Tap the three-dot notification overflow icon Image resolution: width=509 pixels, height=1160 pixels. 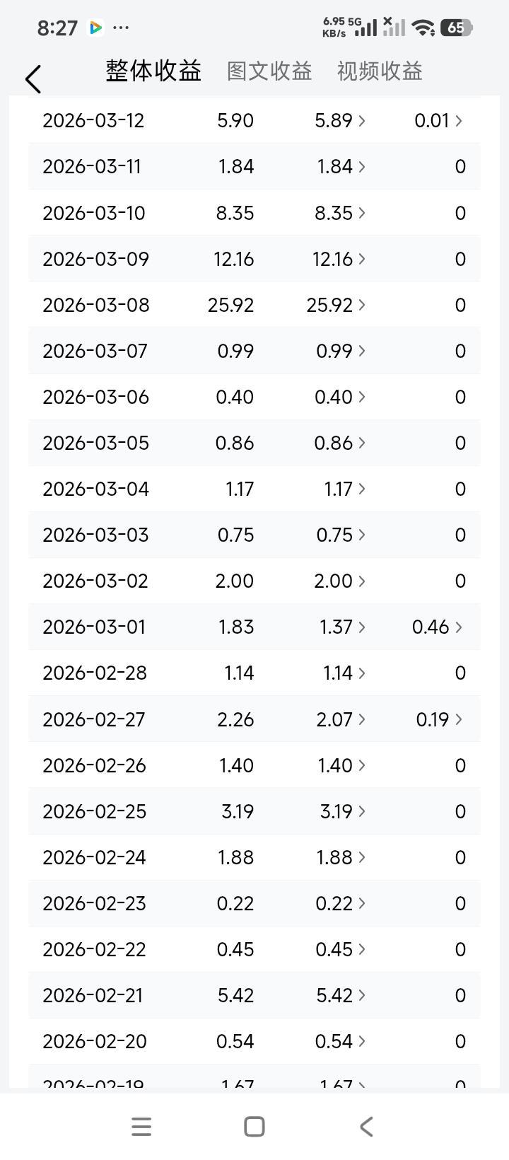coord(121,28)
